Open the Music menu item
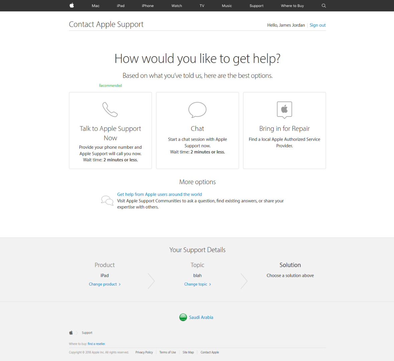The width and height of the screenshot is (394, 361). coord(227,6)
